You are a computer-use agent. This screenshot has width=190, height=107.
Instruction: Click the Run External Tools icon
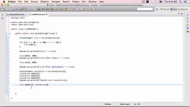[x=52, y=9]
